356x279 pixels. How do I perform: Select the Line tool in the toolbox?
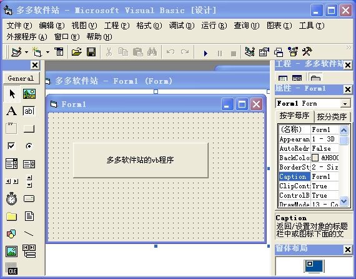[x=29, y=233]
